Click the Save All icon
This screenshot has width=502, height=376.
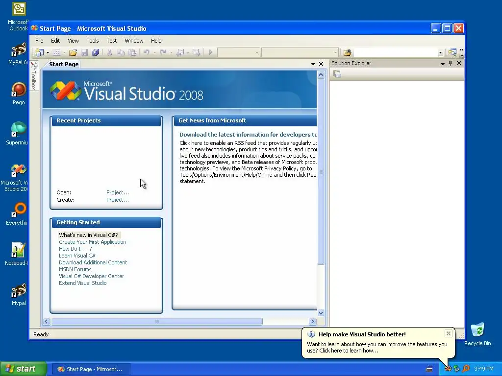(x=96, y=52)
